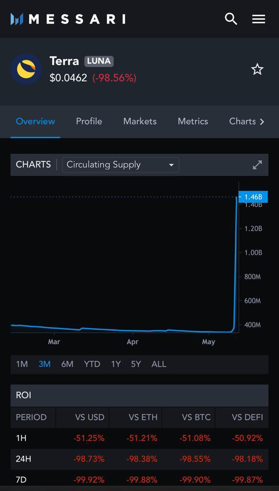The width and height of the screenshot is (279, 491).
Task: Click the 1.46B chart value label
Action: click(x=253, y=197)
